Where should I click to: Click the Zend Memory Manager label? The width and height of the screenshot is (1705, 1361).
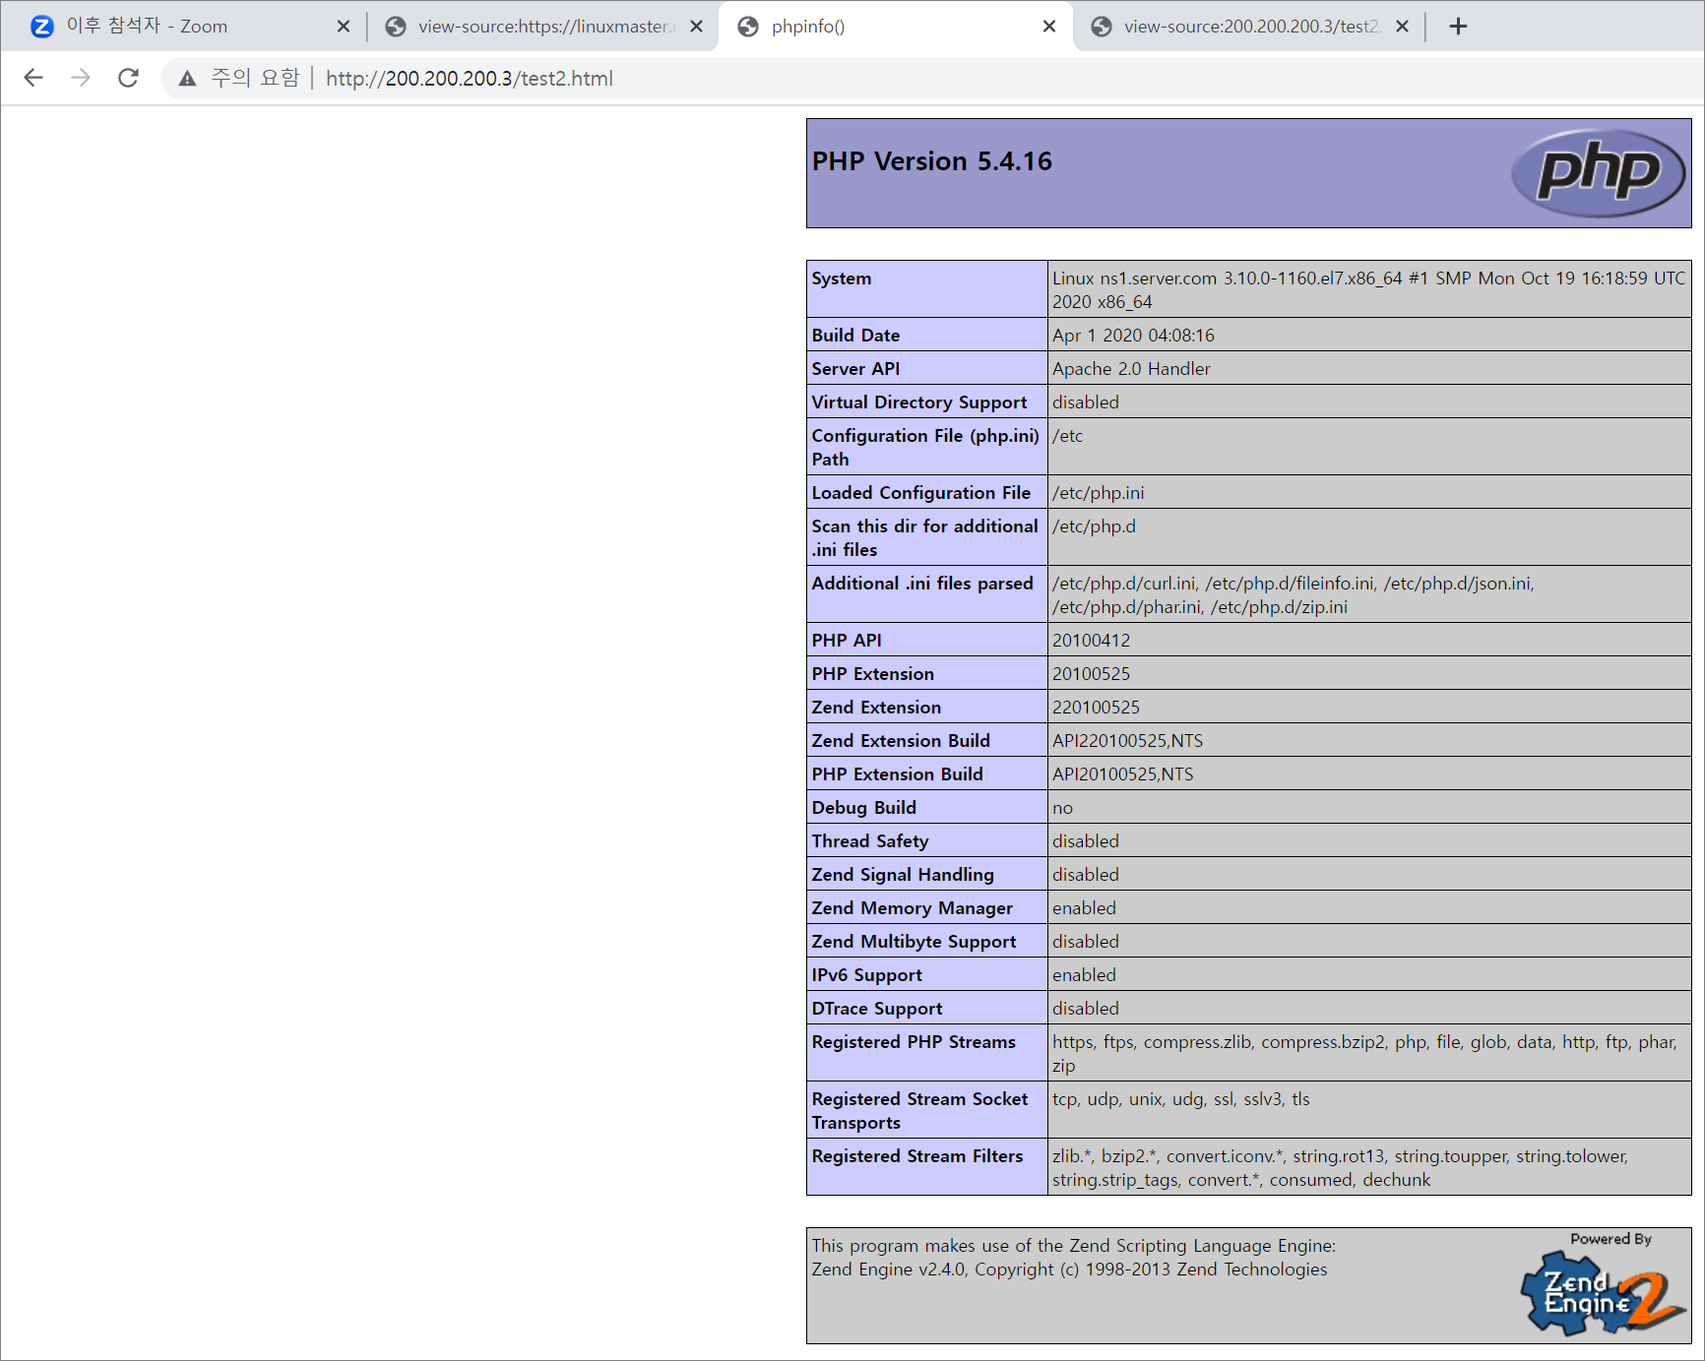(x=912, y=907)
